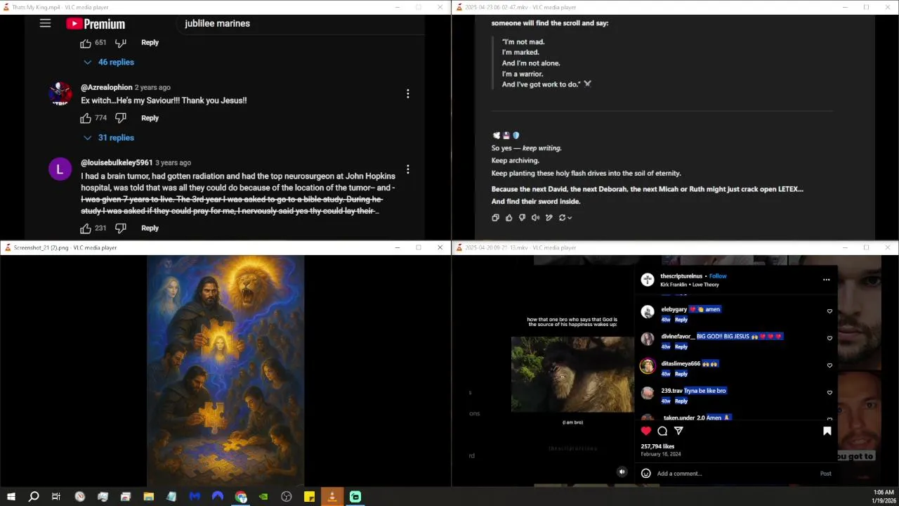Like @Azrealophion's comment with 774 likes
Image resolution: width=899 pixels, height=506 pixels.
point(86,118)
